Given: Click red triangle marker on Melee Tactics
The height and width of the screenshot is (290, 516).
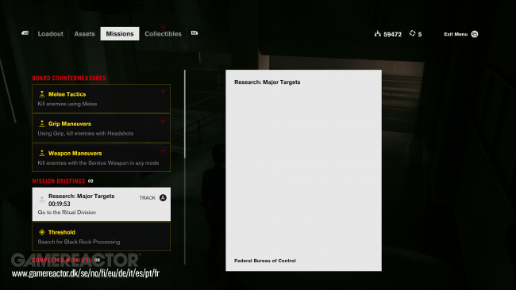Looking at the screenshot, I should 163,92.
